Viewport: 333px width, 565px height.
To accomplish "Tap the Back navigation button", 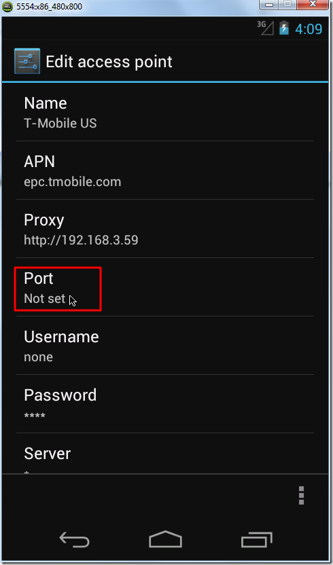I will point(74,539).
